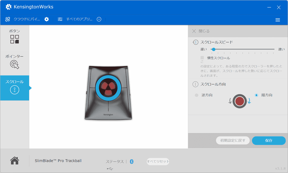The height and width of the screenshot is (173, 288).
Task: Click the scroll speed icon beside スクロールスピード
Action: tap(195, 42)
